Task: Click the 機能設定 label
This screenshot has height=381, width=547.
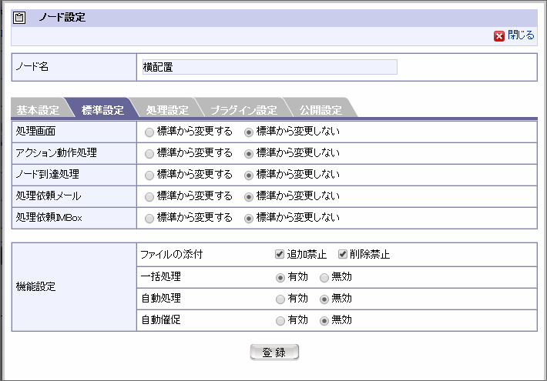Action: pyautogui.click(x=35, y=286)
